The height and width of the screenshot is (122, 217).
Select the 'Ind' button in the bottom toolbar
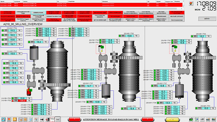coord(57,119)
